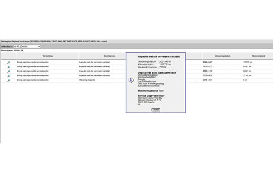
Task: Go to Startpagina in the breadcrumb
Action: tap(6, 41)
